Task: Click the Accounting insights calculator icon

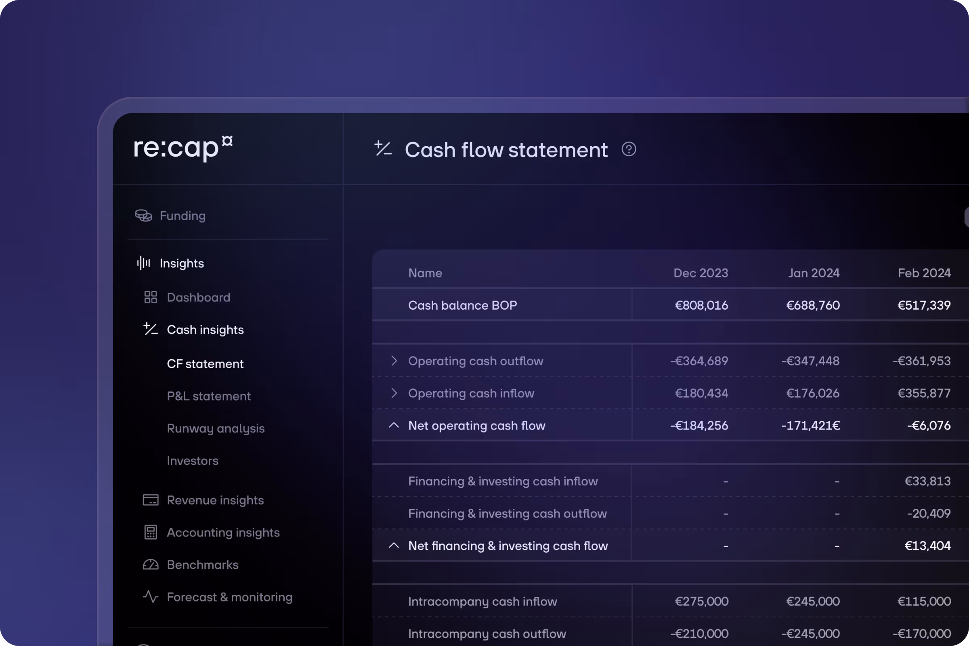Action: pyautogui.click(x=151, y=532)
